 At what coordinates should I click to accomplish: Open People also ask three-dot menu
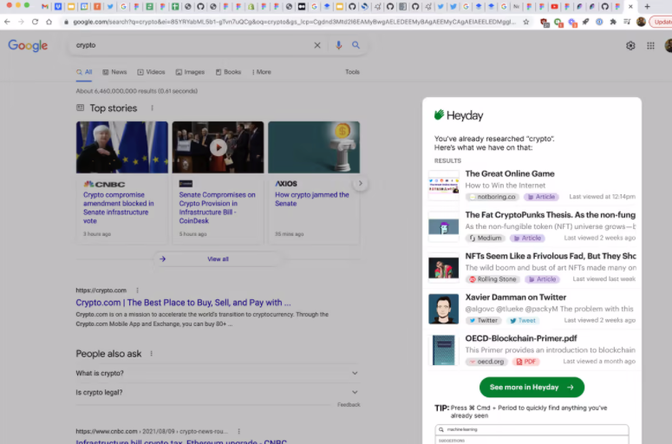tap(151, 354)
